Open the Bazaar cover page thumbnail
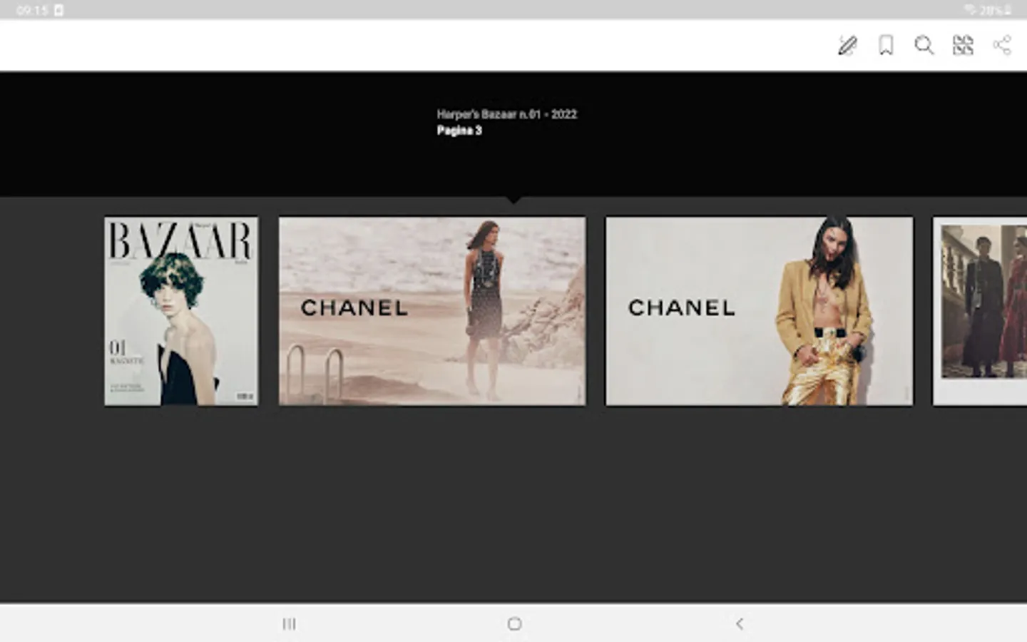This screenshot has height=642, width=1027. pyautogui.click(x=181, y=311)
